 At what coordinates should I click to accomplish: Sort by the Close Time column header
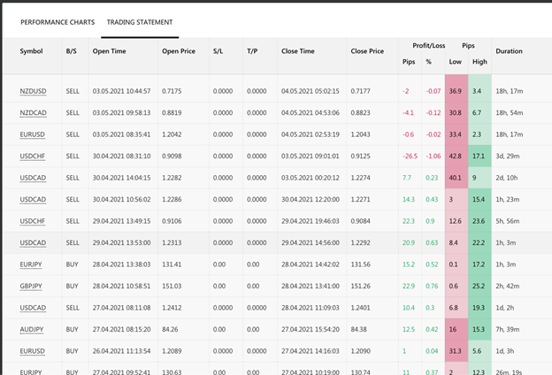tap(298, 51)
